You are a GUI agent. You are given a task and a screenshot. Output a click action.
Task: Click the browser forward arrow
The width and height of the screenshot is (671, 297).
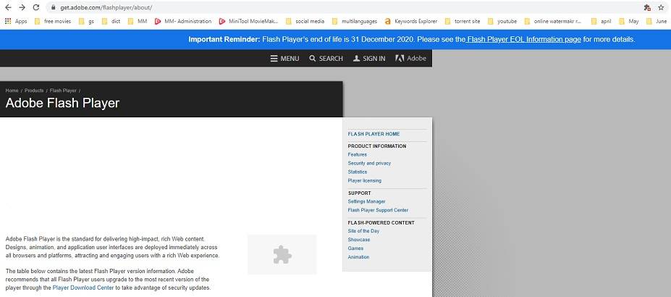(22, 7)
